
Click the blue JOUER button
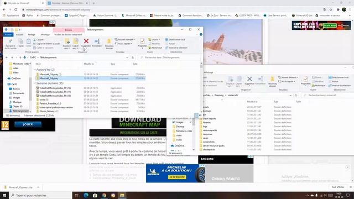pyautogui.click(x=28, y=124)
